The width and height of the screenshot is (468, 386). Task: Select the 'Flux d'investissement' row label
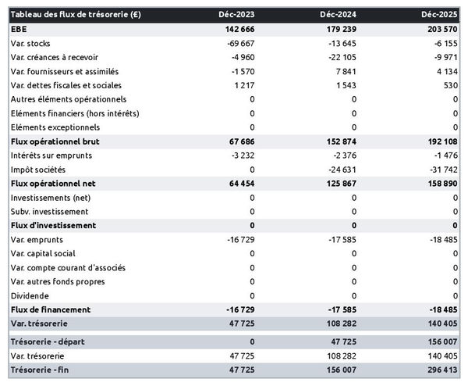52,226
